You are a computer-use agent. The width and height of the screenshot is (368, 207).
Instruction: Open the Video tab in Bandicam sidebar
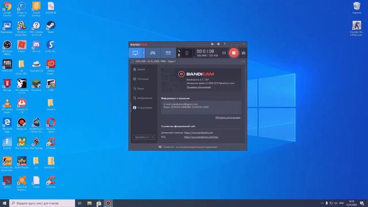(139, 89)
